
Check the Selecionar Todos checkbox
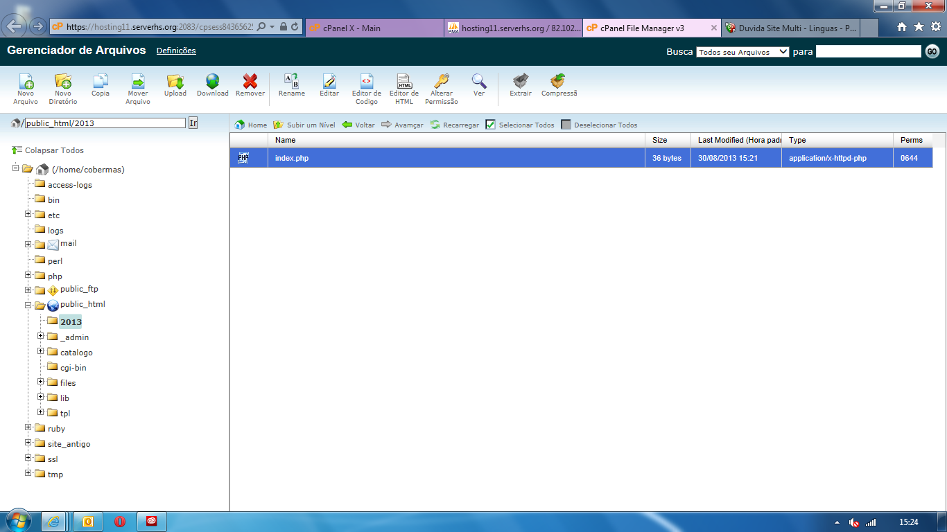pos(490,125)
